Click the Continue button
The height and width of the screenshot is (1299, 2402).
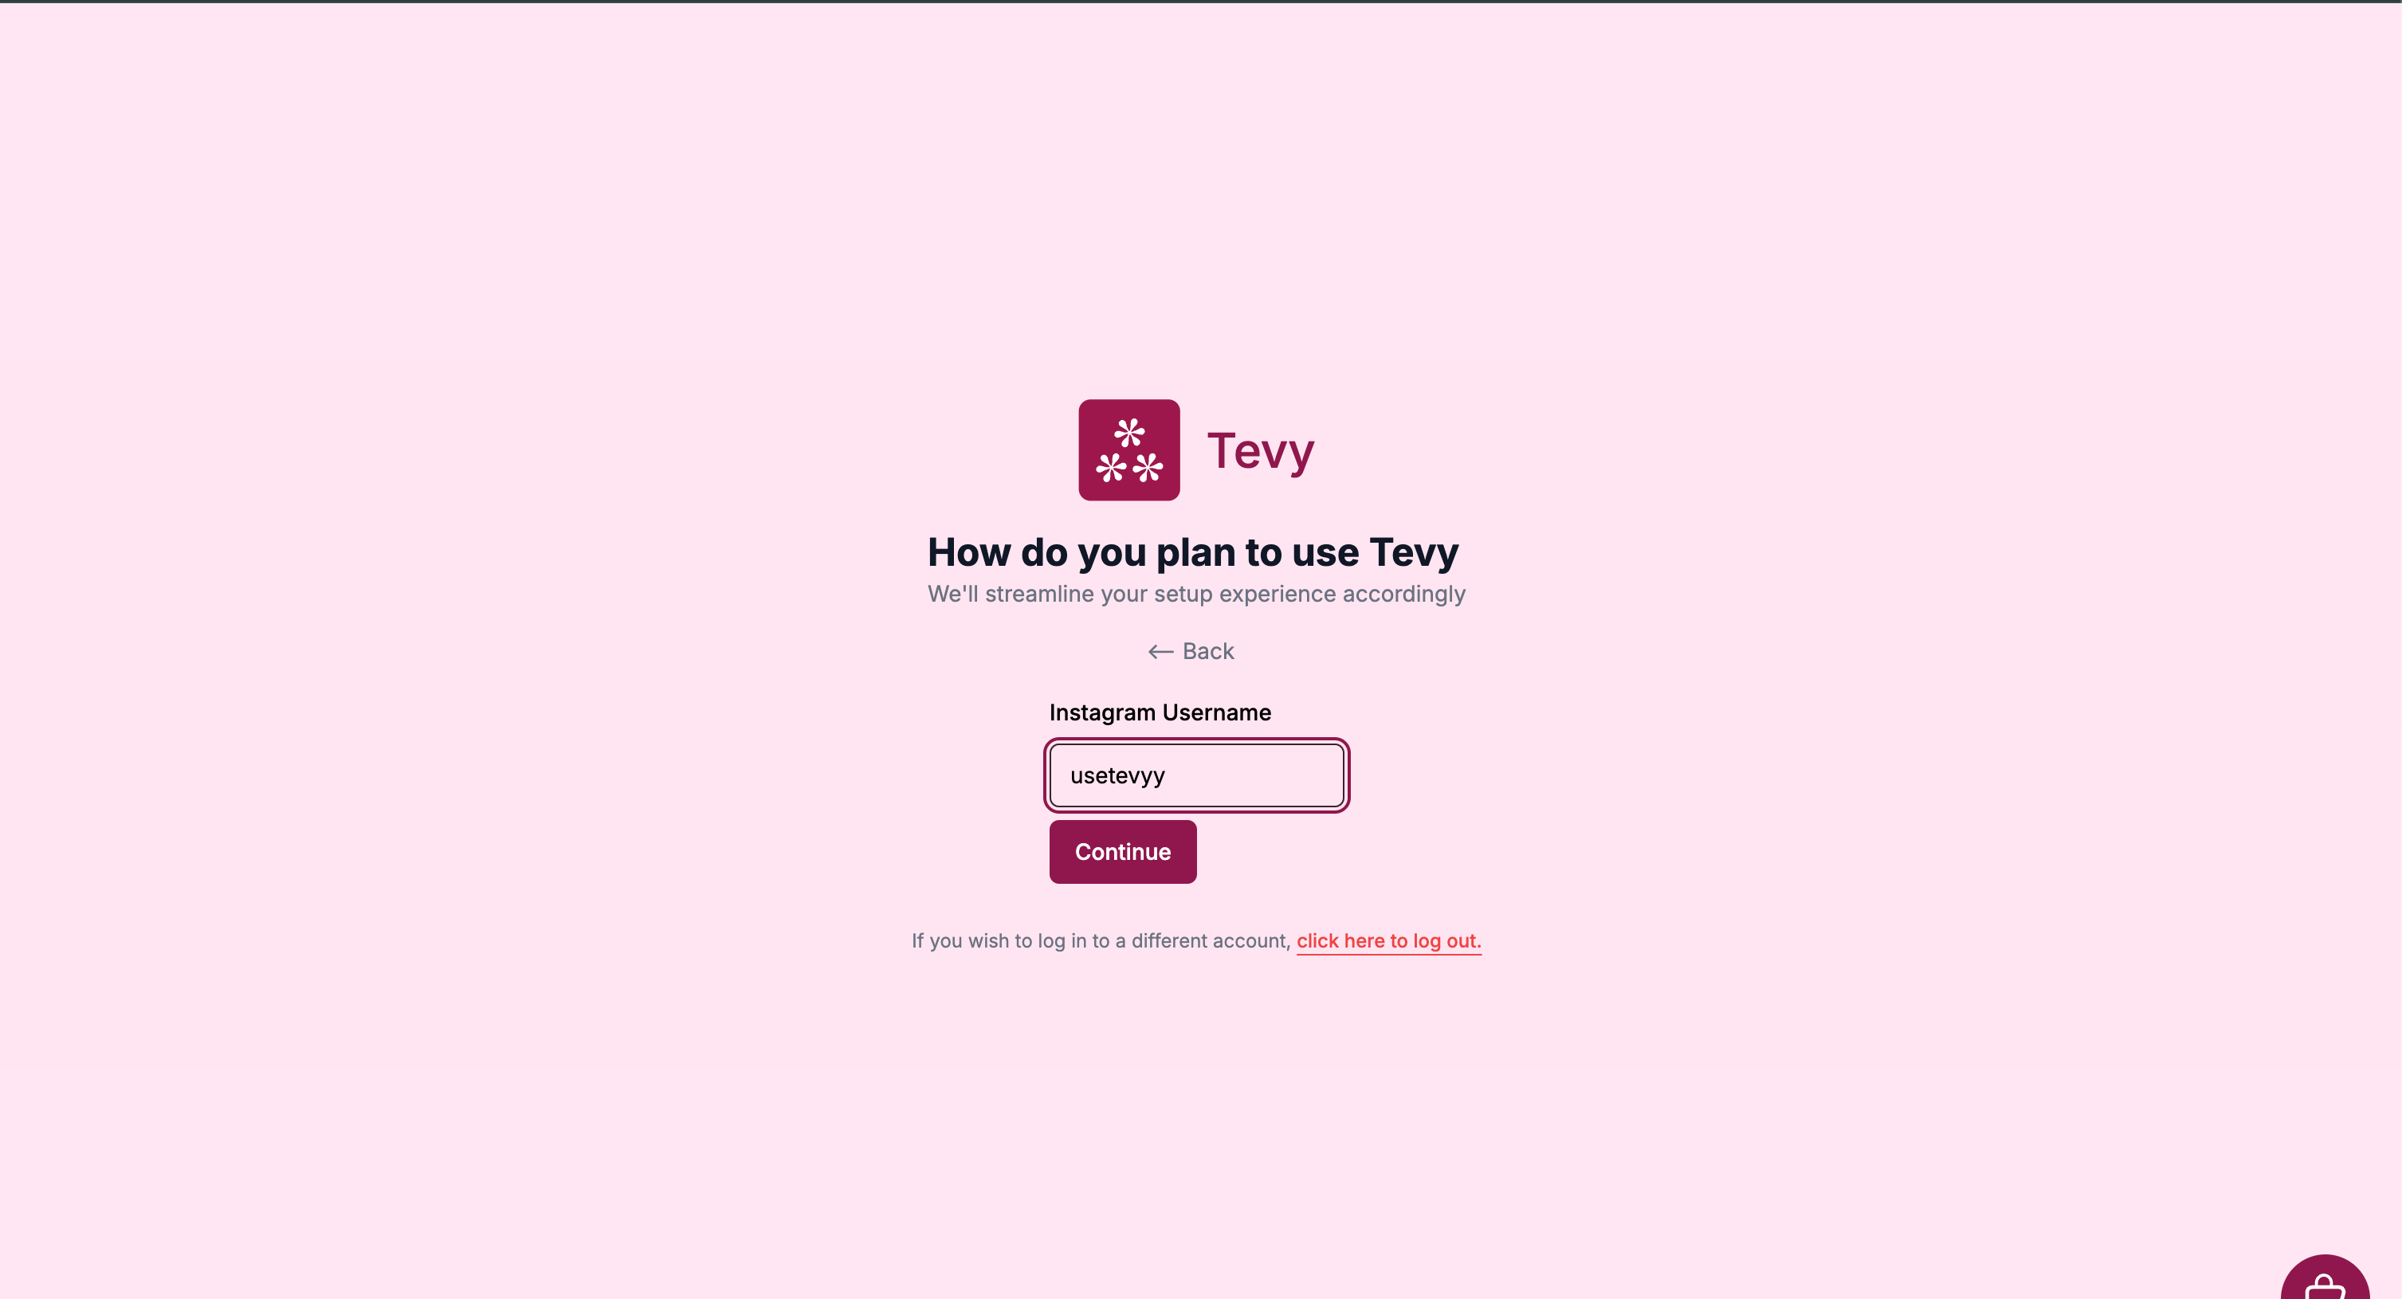1123,851
